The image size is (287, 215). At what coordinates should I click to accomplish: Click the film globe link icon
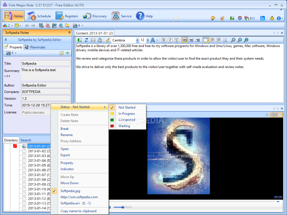pyautogui.click(x=54, y=25)
